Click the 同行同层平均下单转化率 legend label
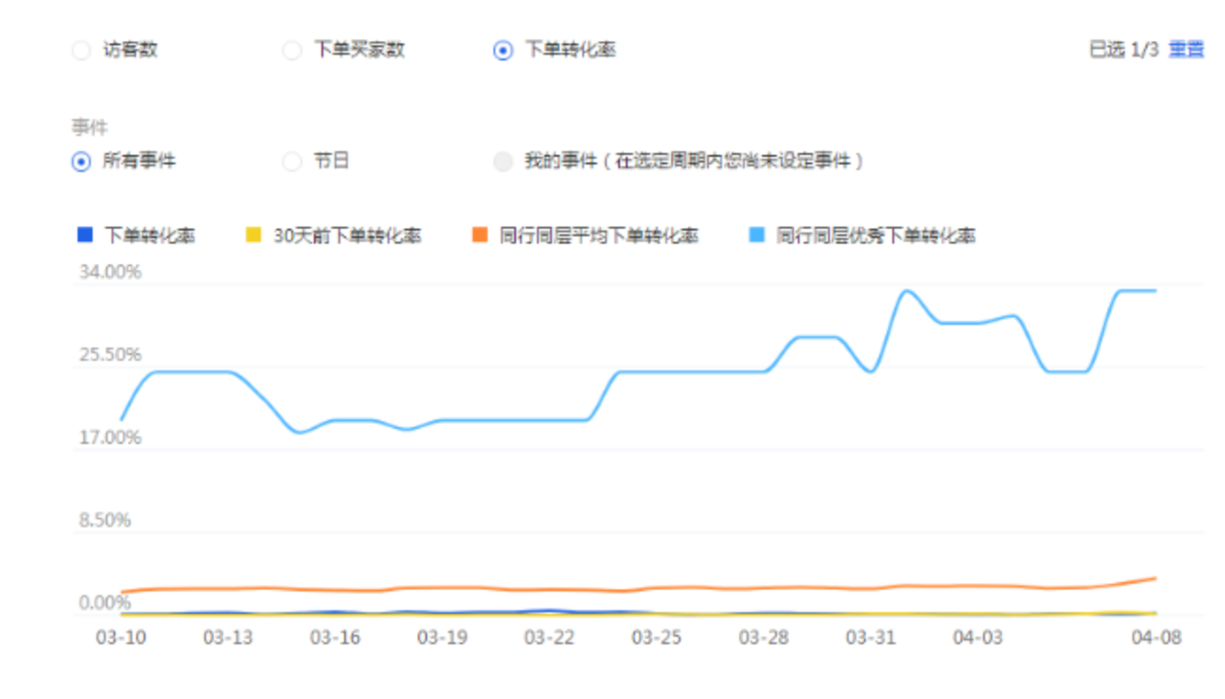 tap(599, 236)
